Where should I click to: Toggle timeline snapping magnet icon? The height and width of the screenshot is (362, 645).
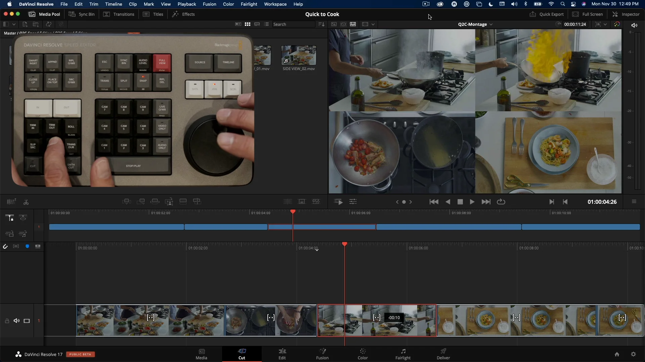pos(5,247)
